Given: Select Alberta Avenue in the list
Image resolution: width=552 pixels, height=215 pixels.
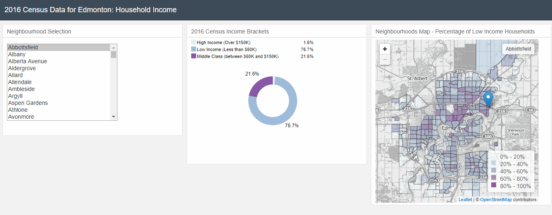Looking at the screenshot, I should (28, 61).
